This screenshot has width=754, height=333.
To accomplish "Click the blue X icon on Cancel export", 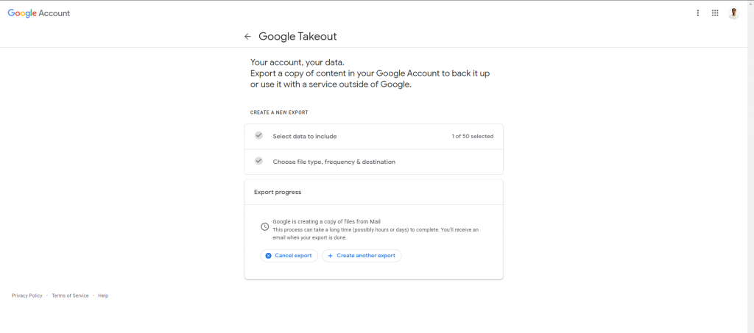I will tap(268, 256).
